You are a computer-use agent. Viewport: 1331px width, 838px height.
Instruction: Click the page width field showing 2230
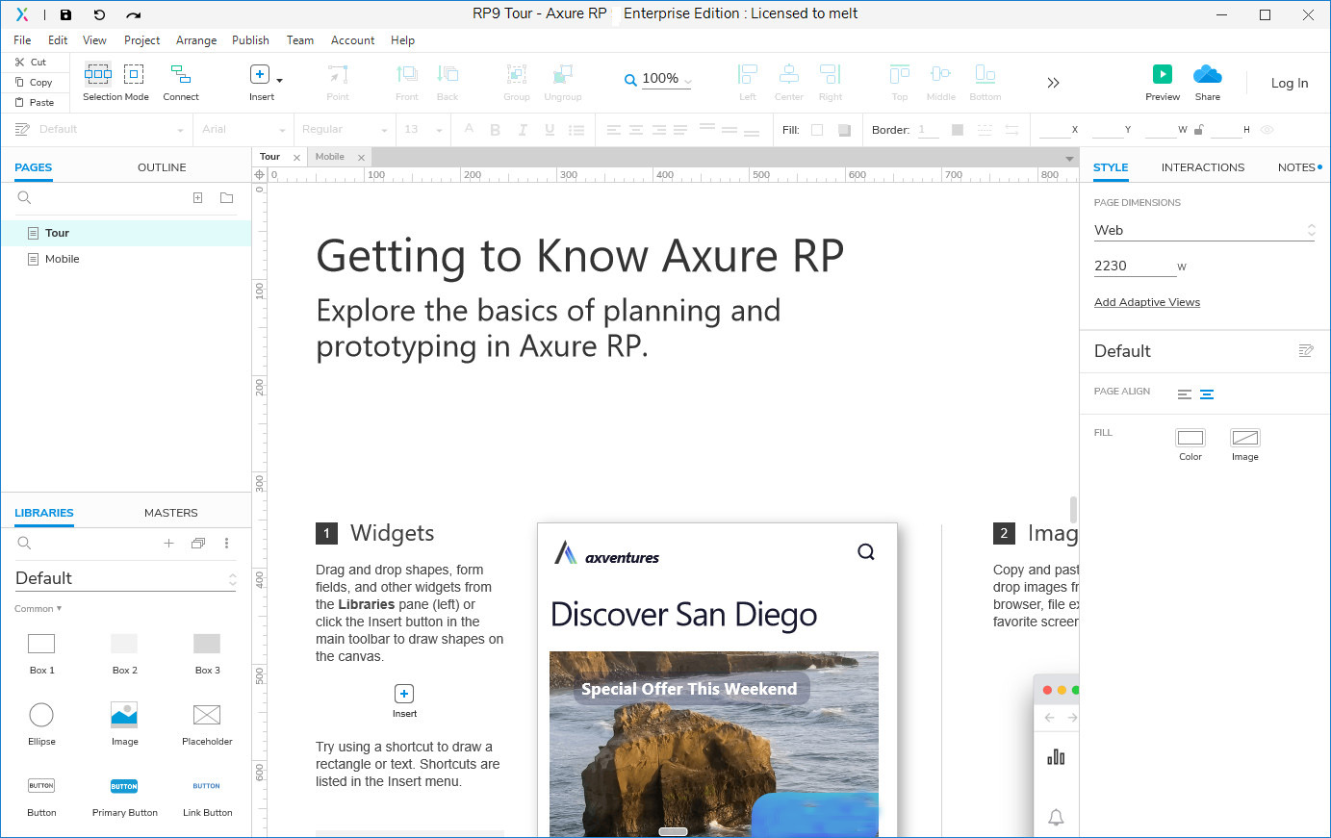[1135, 266]
